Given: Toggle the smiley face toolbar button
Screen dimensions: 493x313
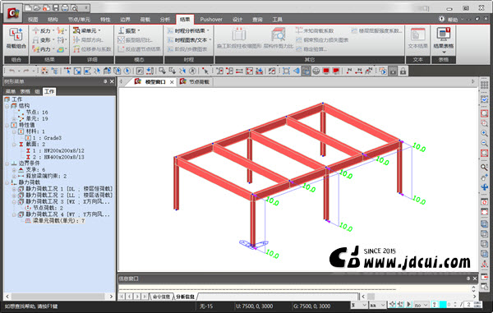Looking at the screenshot, I should coord(316,71).
